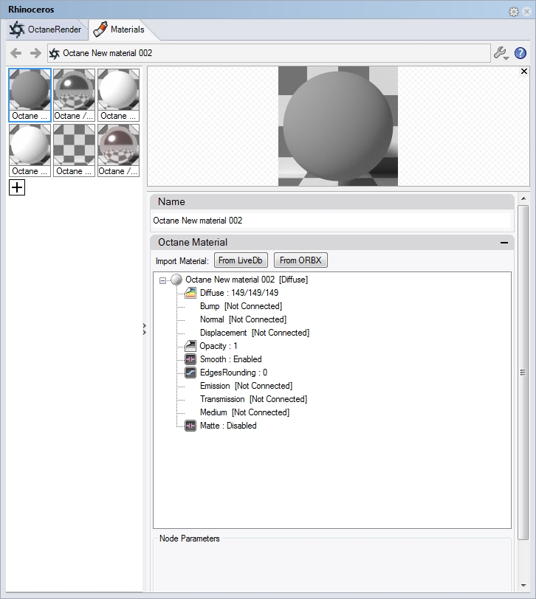The image size is (536, 599).
Task: Select Octane New material 002 [Diffuse] node
Action: (247, 280)
